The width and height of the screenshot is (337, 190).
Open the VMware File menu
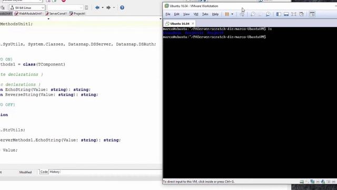168,14
